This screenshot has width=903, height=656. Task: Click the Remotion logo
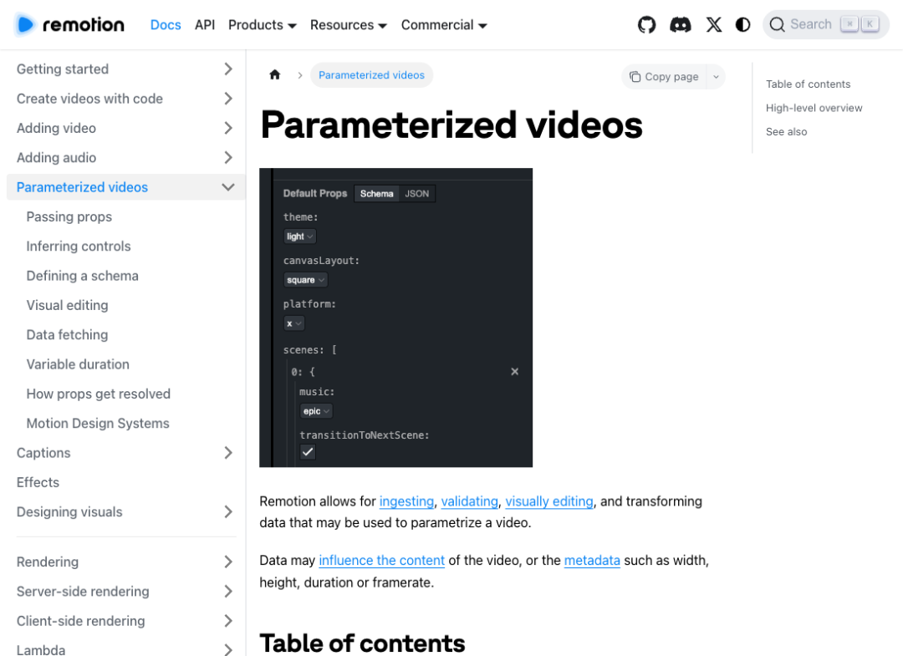point(69,25)
